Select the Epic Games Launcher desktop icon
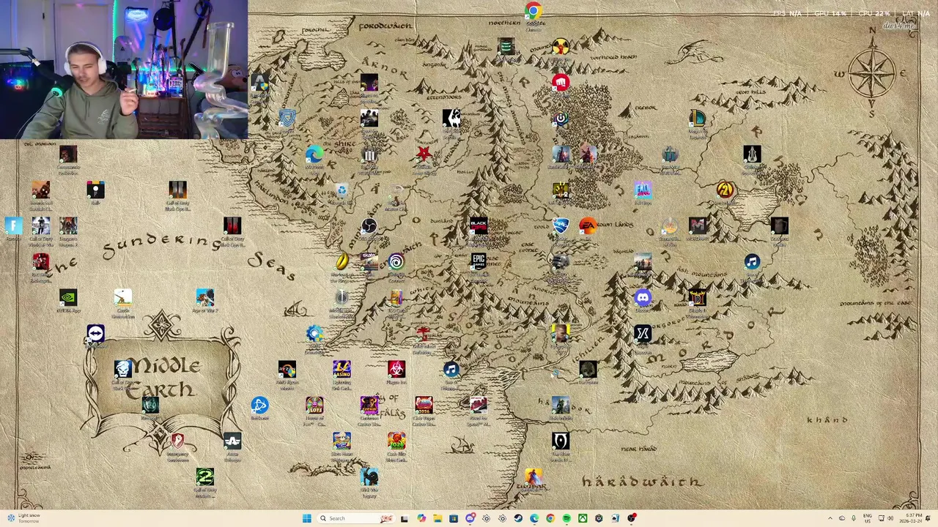The height and width of the screenshot is (527, 938). tap(479, 262)
